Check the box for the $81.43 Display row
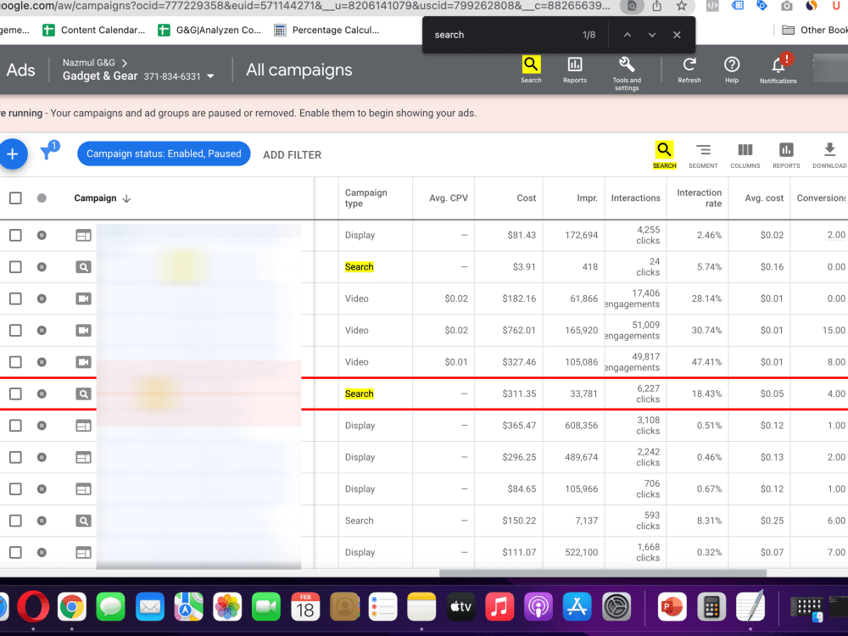 coord(15,235)
